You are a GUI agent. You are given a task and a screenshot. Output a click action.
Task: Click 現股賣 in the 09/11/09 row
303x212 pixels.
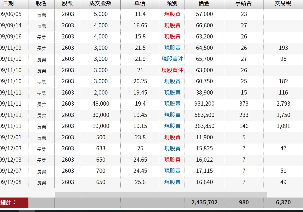point(172,48)
